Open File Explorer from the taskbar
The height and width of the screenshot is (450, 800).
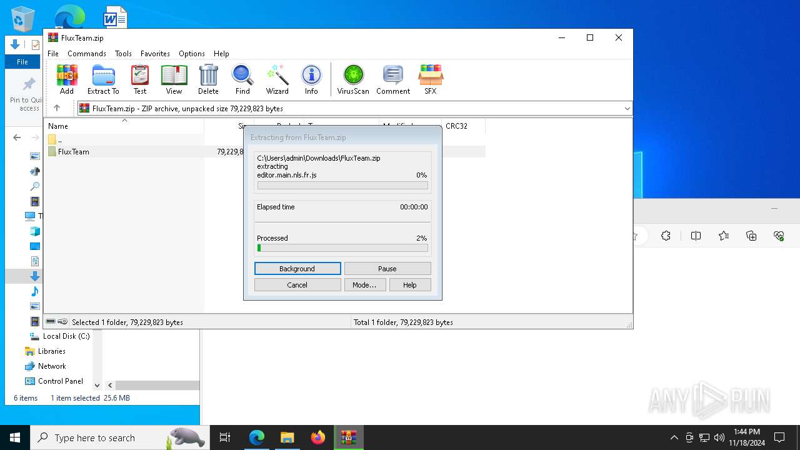(287, 437)
